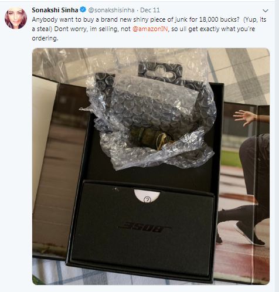Viewport: 279px width, 292px height.
Task: Open Sonakshi Sinha's profile picture
Action: [x=16, y=18]
